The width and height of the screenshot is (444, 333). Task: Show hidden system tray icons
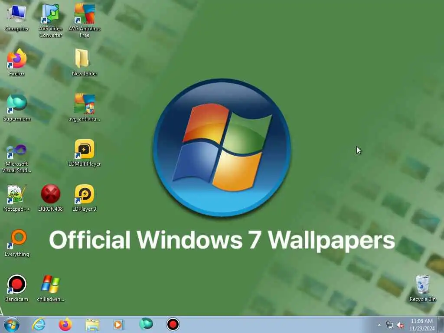coord(379,325)
